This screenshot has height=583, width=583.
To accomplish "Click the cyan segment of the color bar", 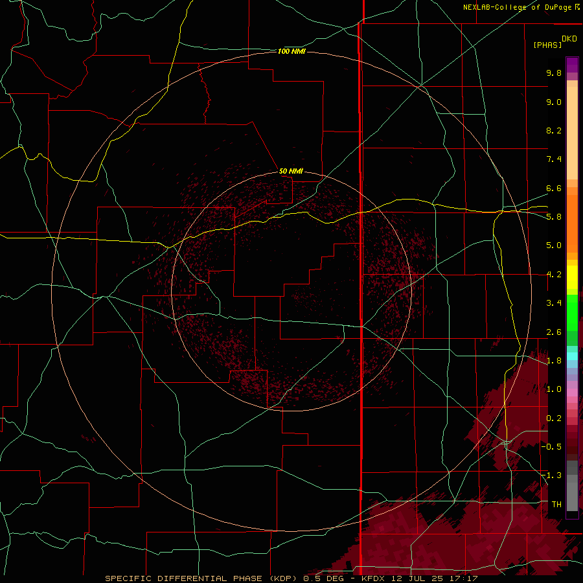I will point(572,356).
